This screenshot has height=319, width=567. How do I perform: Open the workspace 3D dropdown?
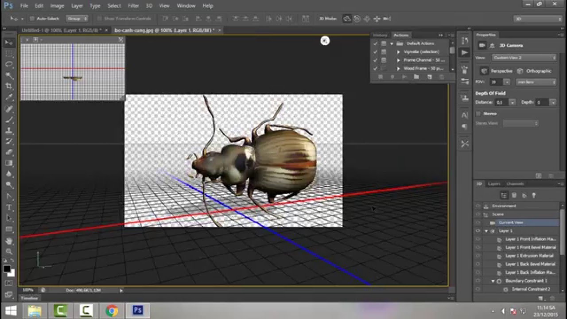click(x=538, y=19)
